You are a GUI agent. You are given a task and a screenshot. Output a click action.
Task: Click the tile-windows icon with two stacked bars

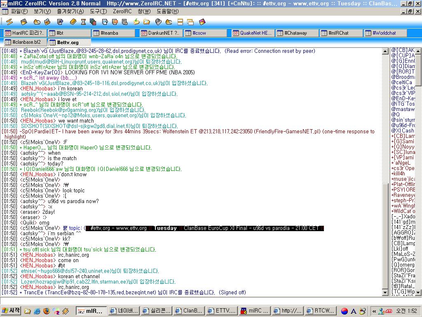181,21
